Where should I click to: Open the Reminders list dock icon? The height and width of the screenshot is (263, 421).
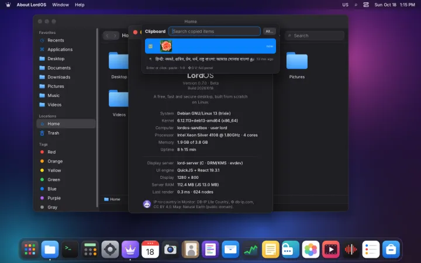coord(371,250)
